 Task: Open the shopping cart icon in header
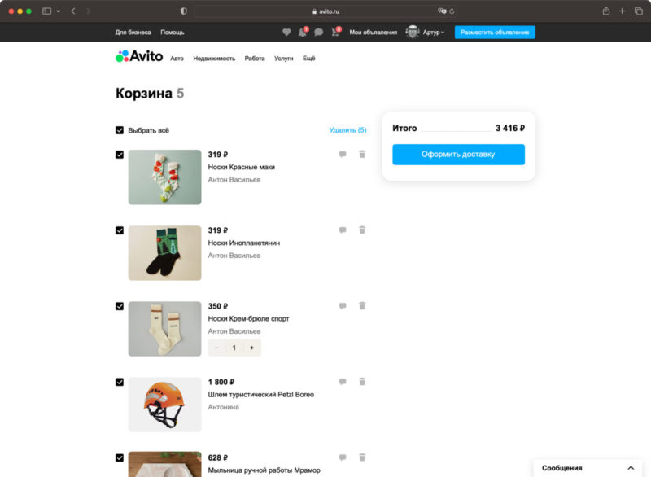(335, 33)
